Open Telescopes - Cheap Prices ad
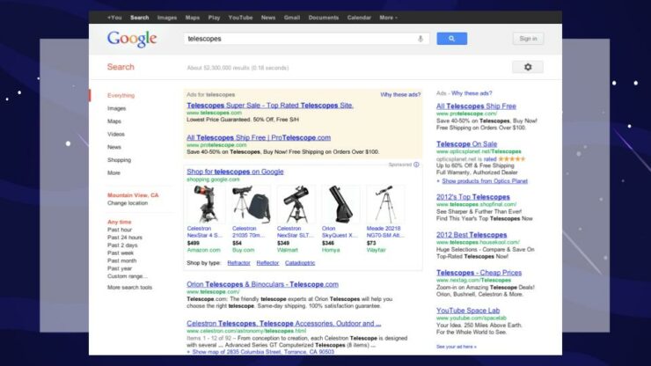Image resolution: width=651 pixels, height=366 pixels. point(479,273)
